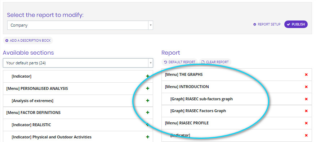Select [Menu] INTRODUCTION report row
316x142 pixels.
coord(237,87)
